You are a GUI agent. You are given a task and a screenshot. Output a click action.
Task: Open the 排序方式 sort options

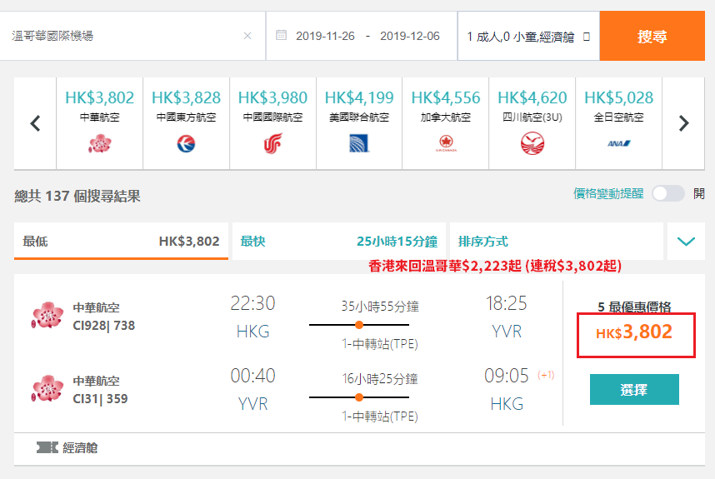click(557, 241)
